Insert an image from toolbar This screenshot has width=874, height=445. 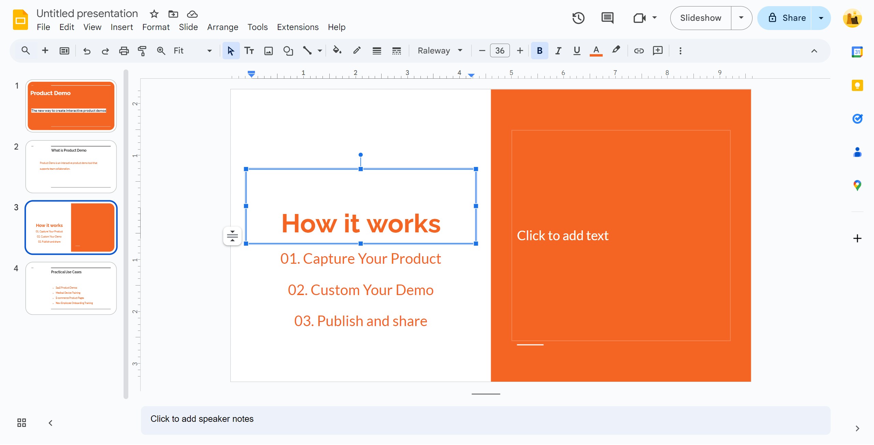coord(269,51)
